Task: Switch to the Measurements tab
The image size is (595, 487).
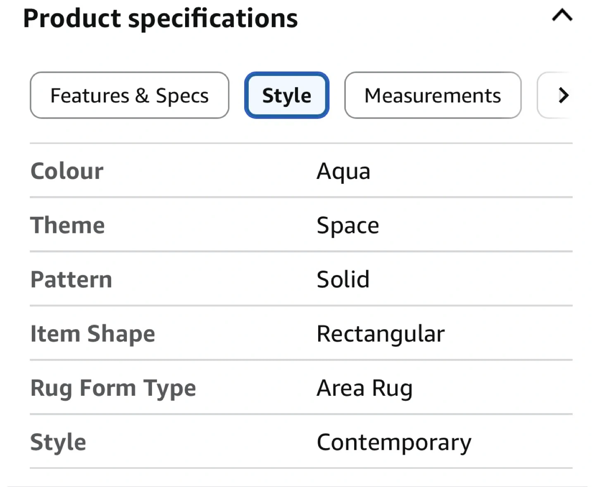Action: (x=433, y=95)
